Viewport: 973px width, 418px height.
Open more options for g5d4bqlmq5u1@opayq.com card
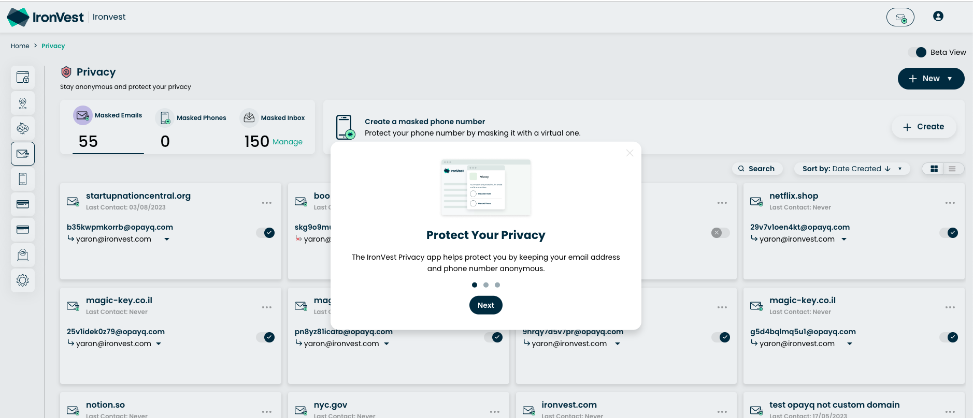(950, 307)
